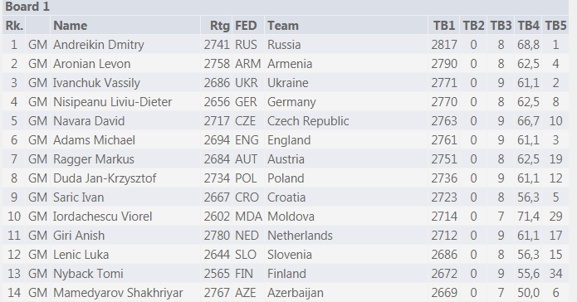Image resolution: width=577 pixels, height=302 pixels.
Task: Click Duda Jan-Krzysztof name
Action: [x=105, y=178]
